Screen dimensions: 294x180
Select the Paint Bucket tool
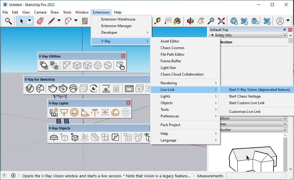[x=177, y=21]
